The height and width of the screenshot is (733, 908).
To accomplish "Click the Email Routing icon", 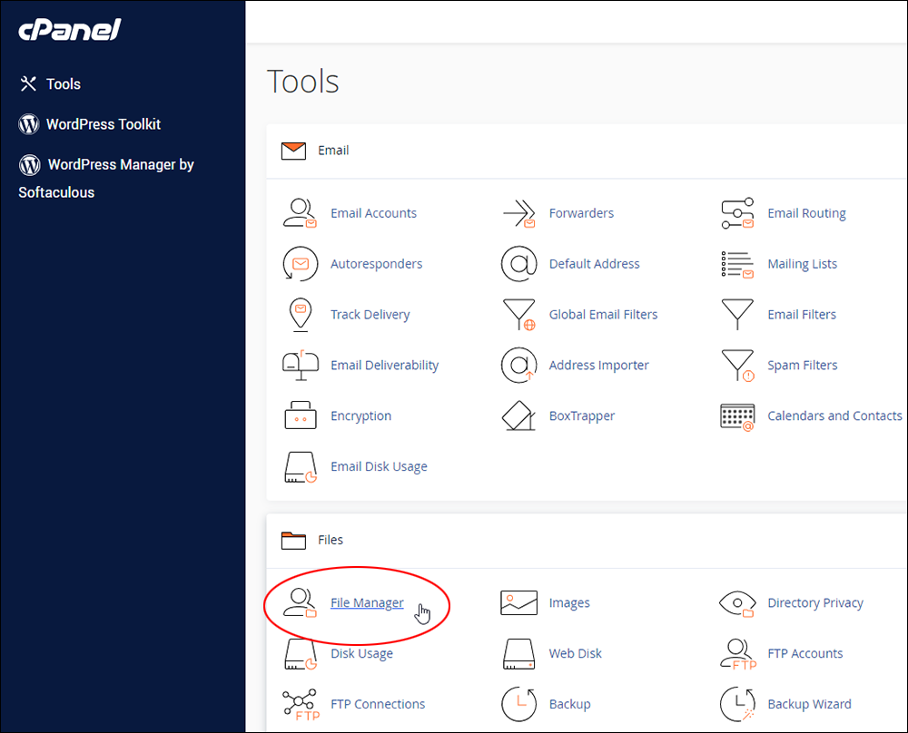I will [737, 213].
